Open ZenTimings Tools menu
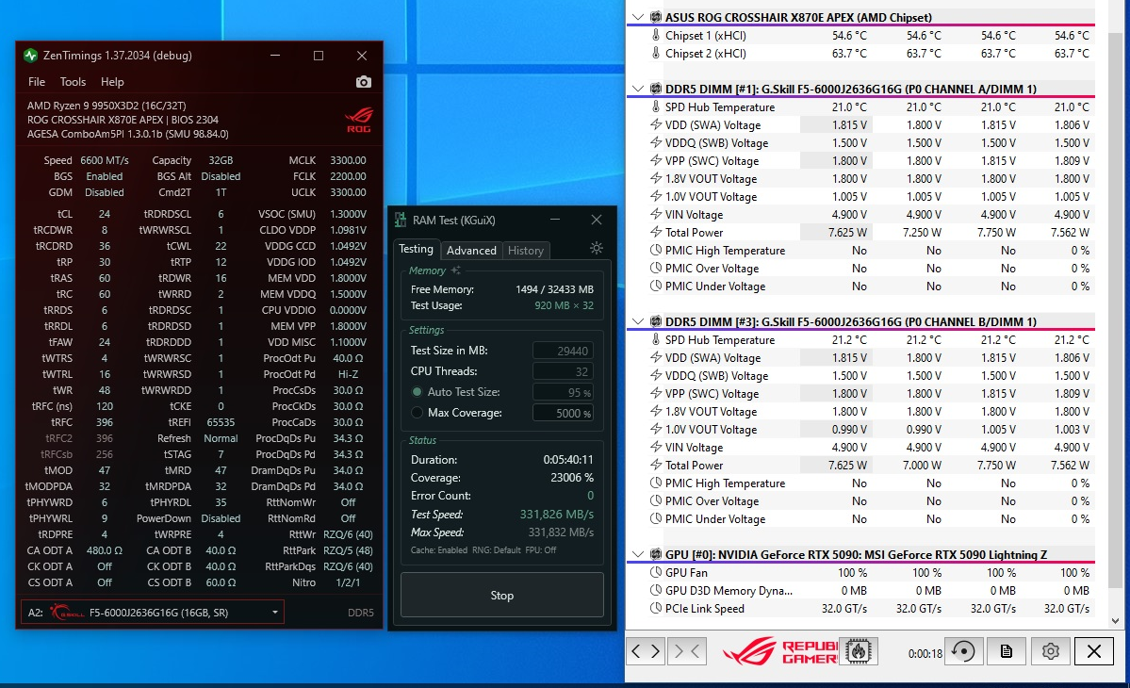Viewport: 1130px width, 688px height. click(73, 82)
